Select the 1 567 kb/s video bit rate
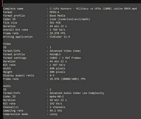 coord(57,65)
